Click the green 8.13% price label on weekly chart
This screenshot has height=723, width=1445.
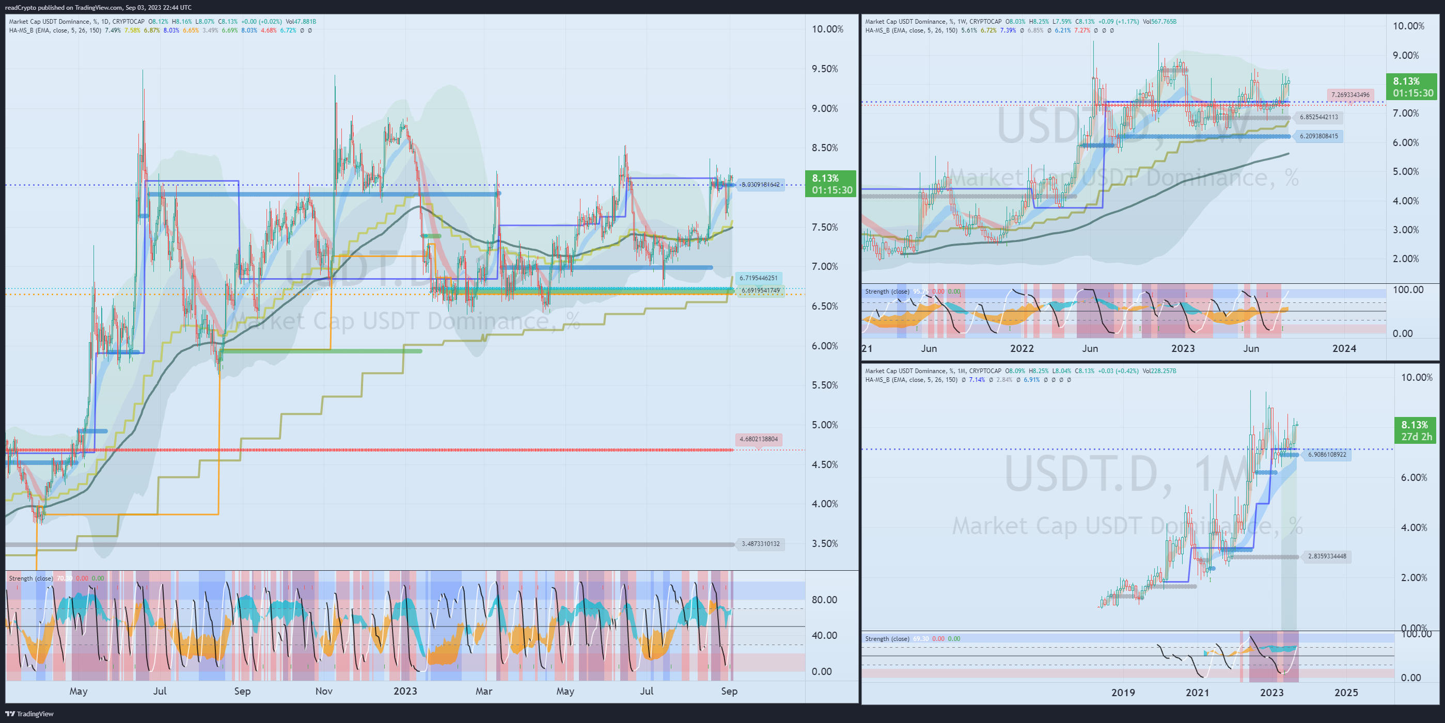click(1411, 87)
